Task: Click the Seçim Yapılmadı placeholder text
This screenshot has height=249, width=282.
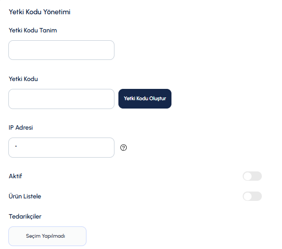Action: (46, 236)
